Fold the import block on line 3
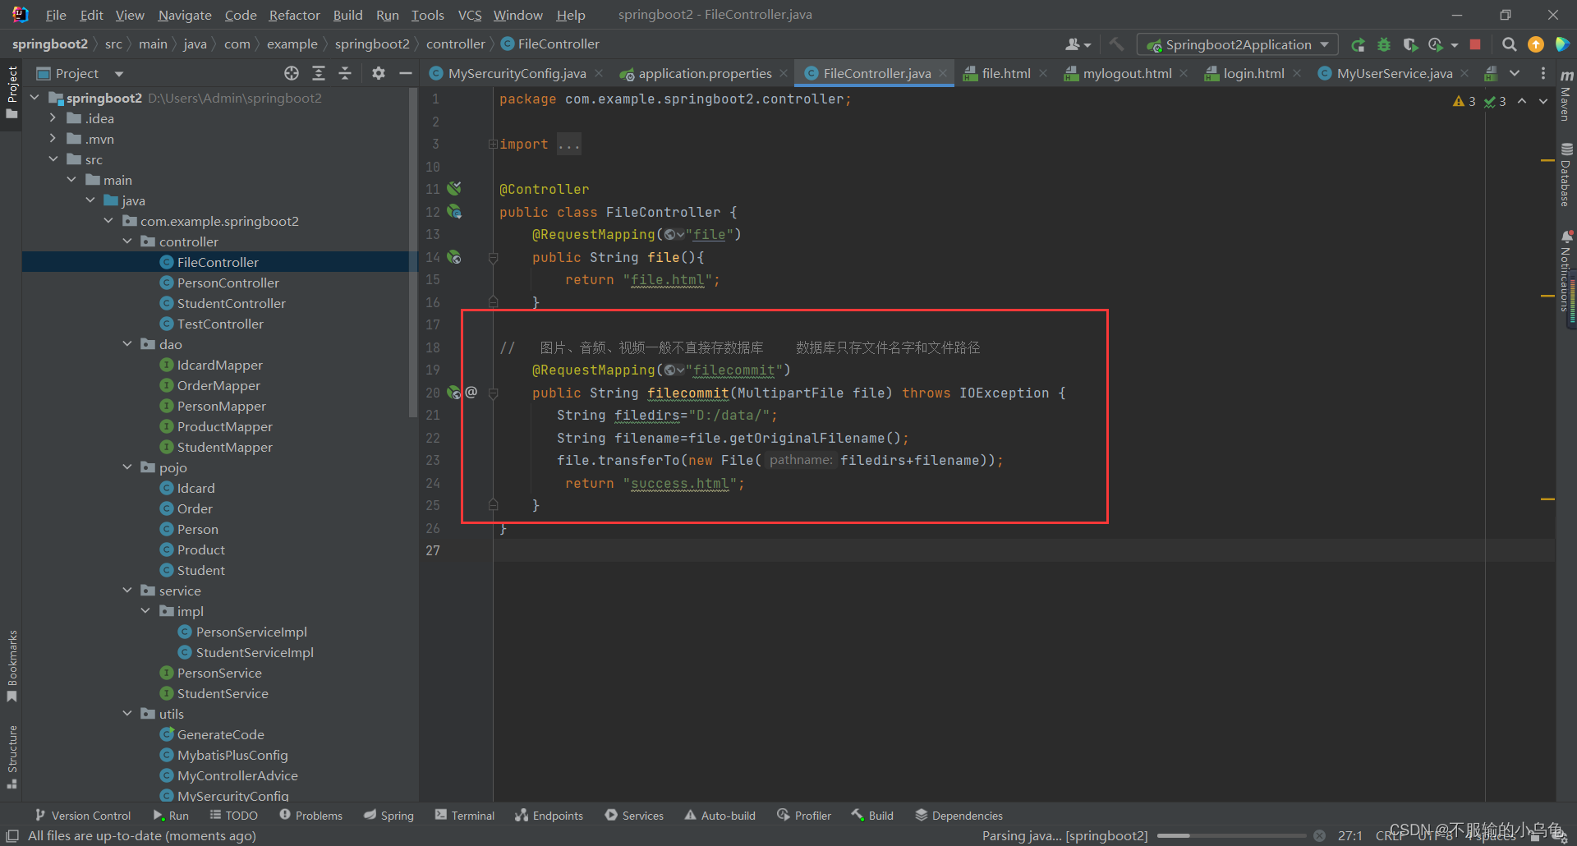The width and height of the screenshot is (1577, 846). [x=493, y=145]
